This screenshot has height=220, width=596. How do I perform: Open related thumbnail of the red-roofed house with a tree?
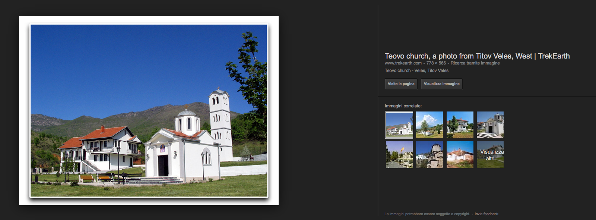(x=460, y=125)
